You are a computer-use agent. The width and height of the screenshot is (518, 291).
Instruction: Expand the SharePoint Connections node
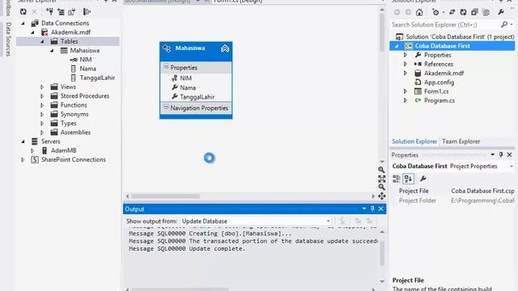click(x=23, y=160)
